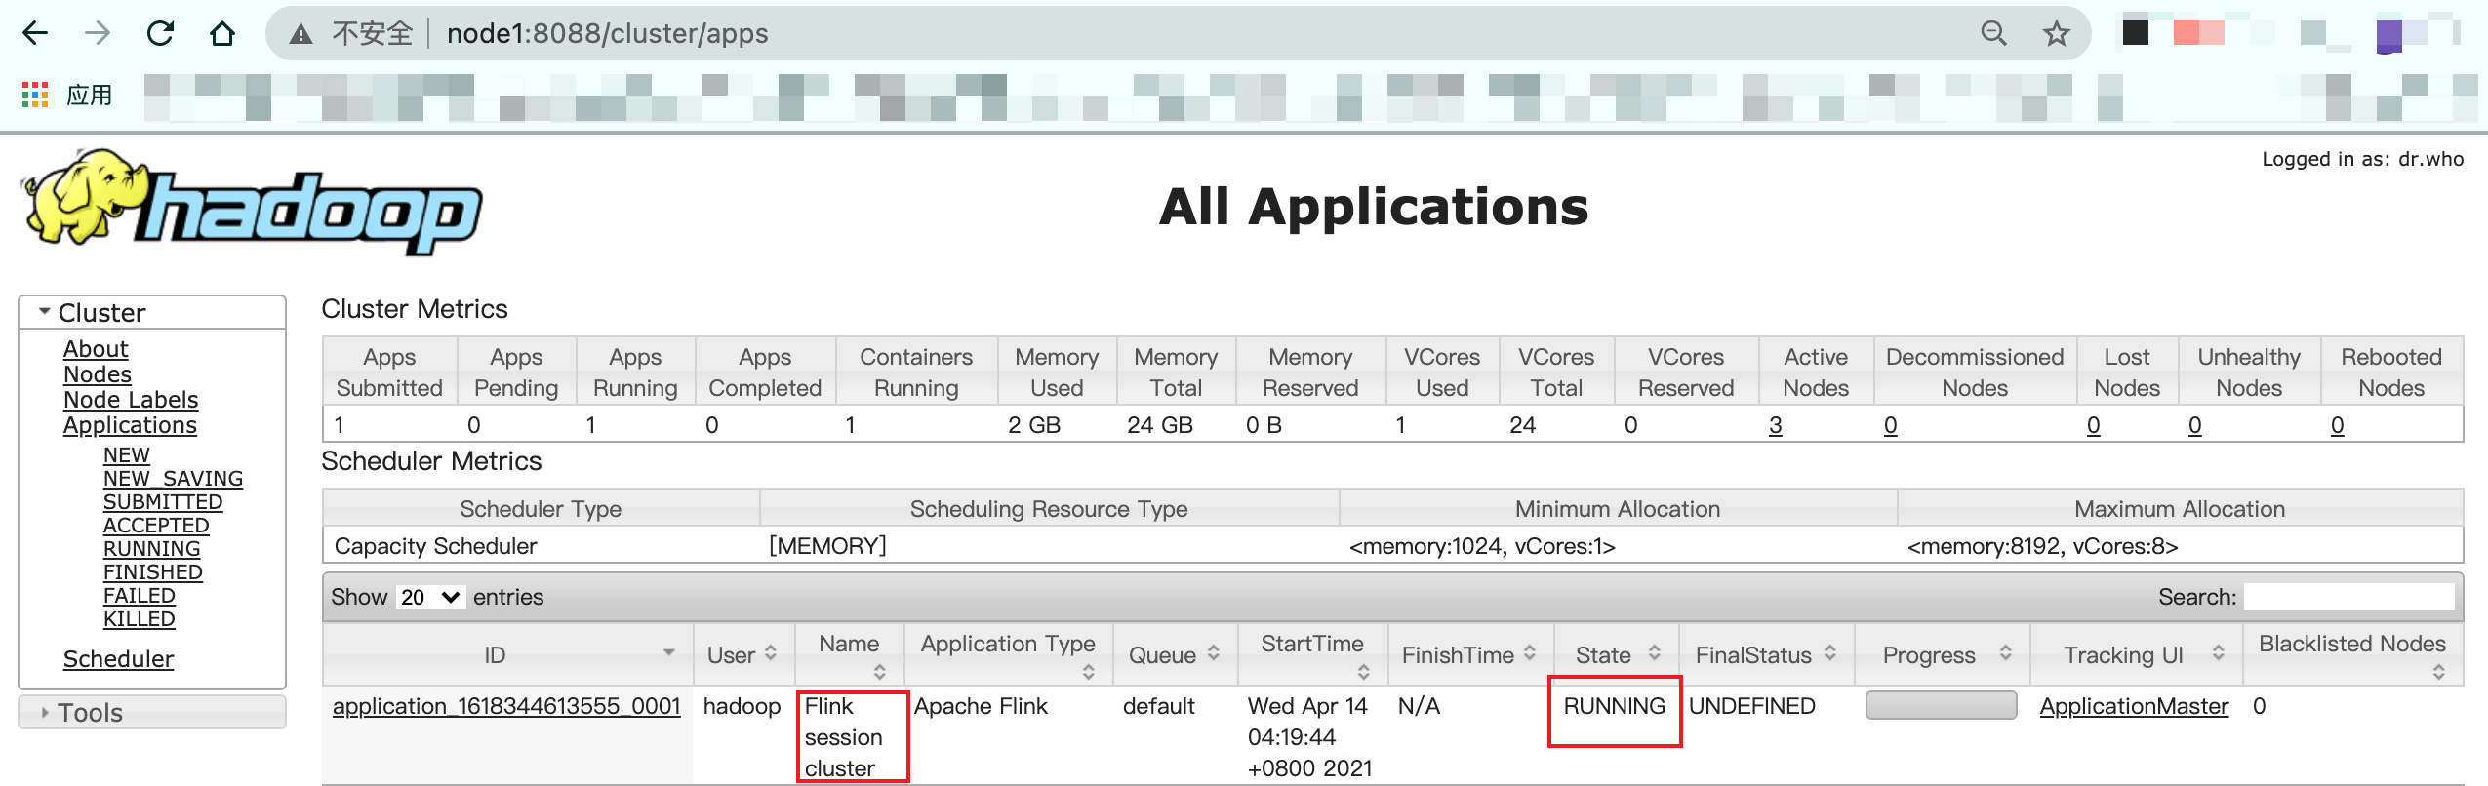Sort by User column sort arrows
2488x786 pixels.
tap(771, 653)
